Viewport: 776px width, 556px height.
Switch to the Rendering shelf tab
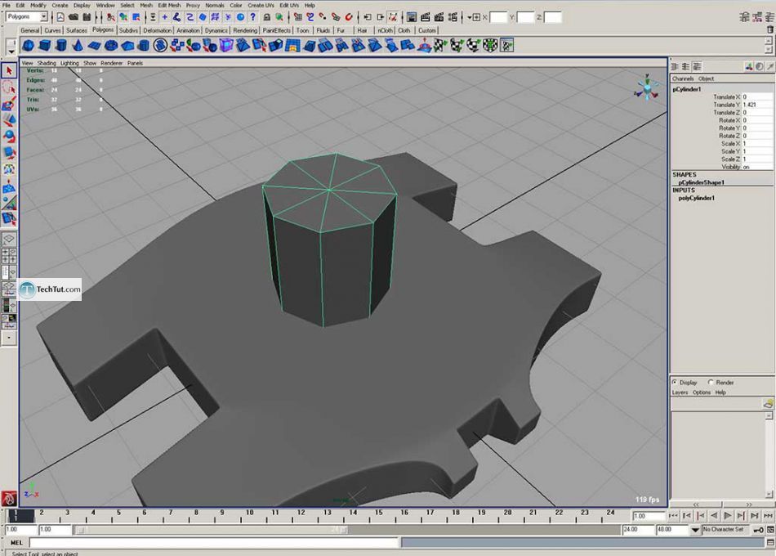(245, 30)
